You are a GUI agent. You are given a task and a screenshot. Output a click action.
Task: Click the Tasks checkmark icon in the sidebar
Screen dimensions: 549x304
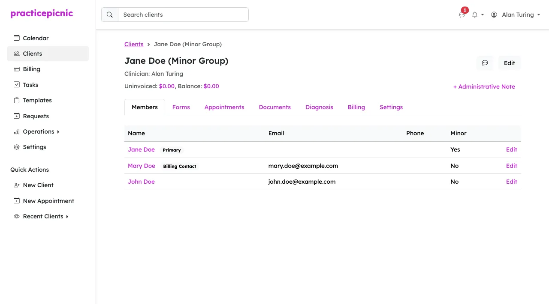[17, 85]
